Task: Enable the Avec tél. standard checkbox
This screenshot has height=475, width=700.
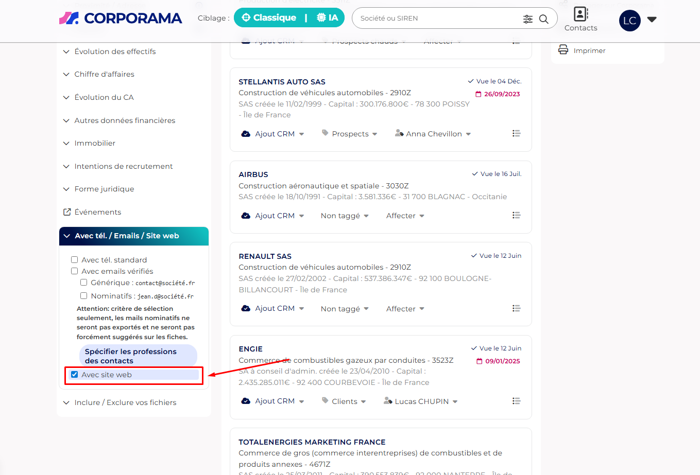Action: click(x=75, y=260)
